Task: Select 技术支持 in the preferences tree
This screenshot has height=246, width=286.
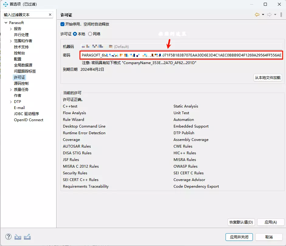Action: coord(21,47)
